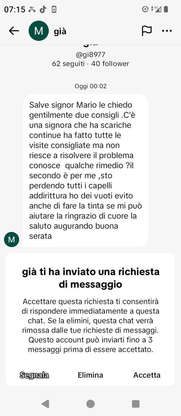Open the three-dot more options menu
The width and height of the screenshot is (181, 416).
pos(167,31)
